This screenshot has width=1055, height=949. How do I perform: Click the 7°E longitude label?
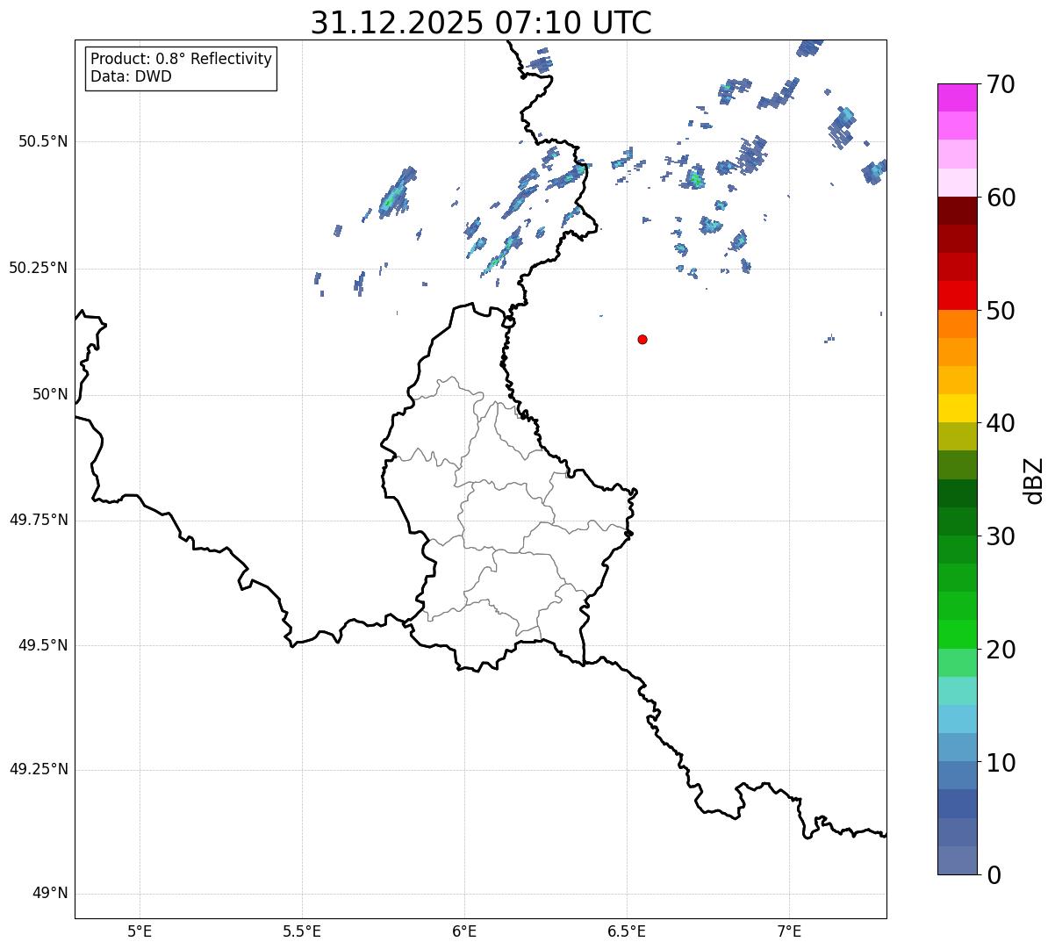point(789,931)
